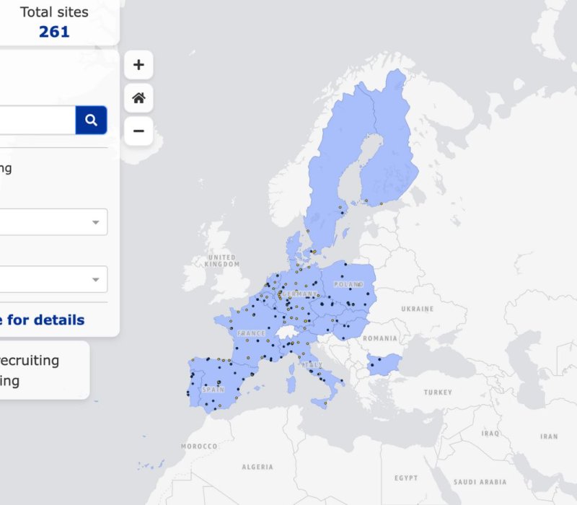
Task: Click the Ukraine map label
Action: point(418,309)
